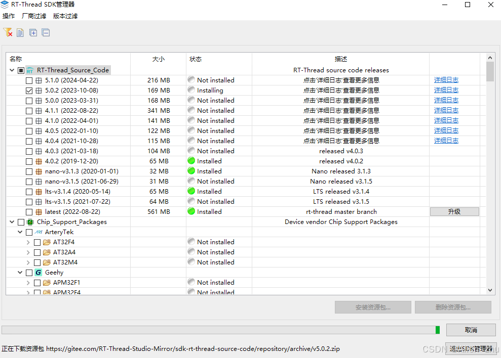Click the AT32F4 folder icon

47,242
